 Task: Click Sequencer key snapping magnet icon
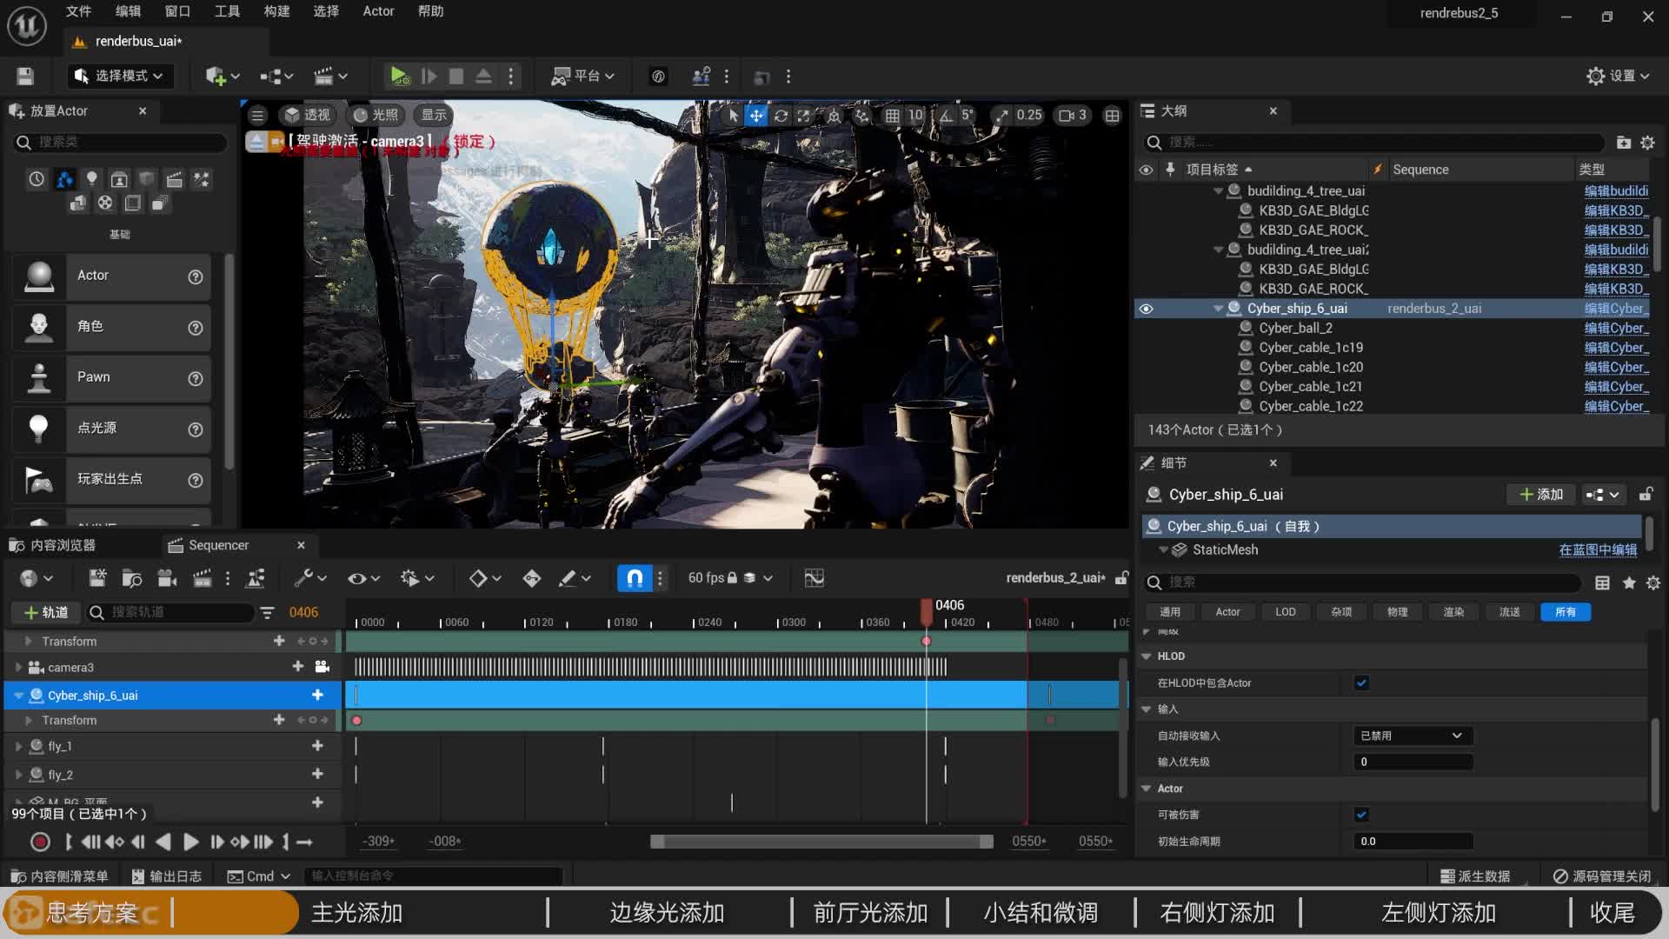(635, 578)
